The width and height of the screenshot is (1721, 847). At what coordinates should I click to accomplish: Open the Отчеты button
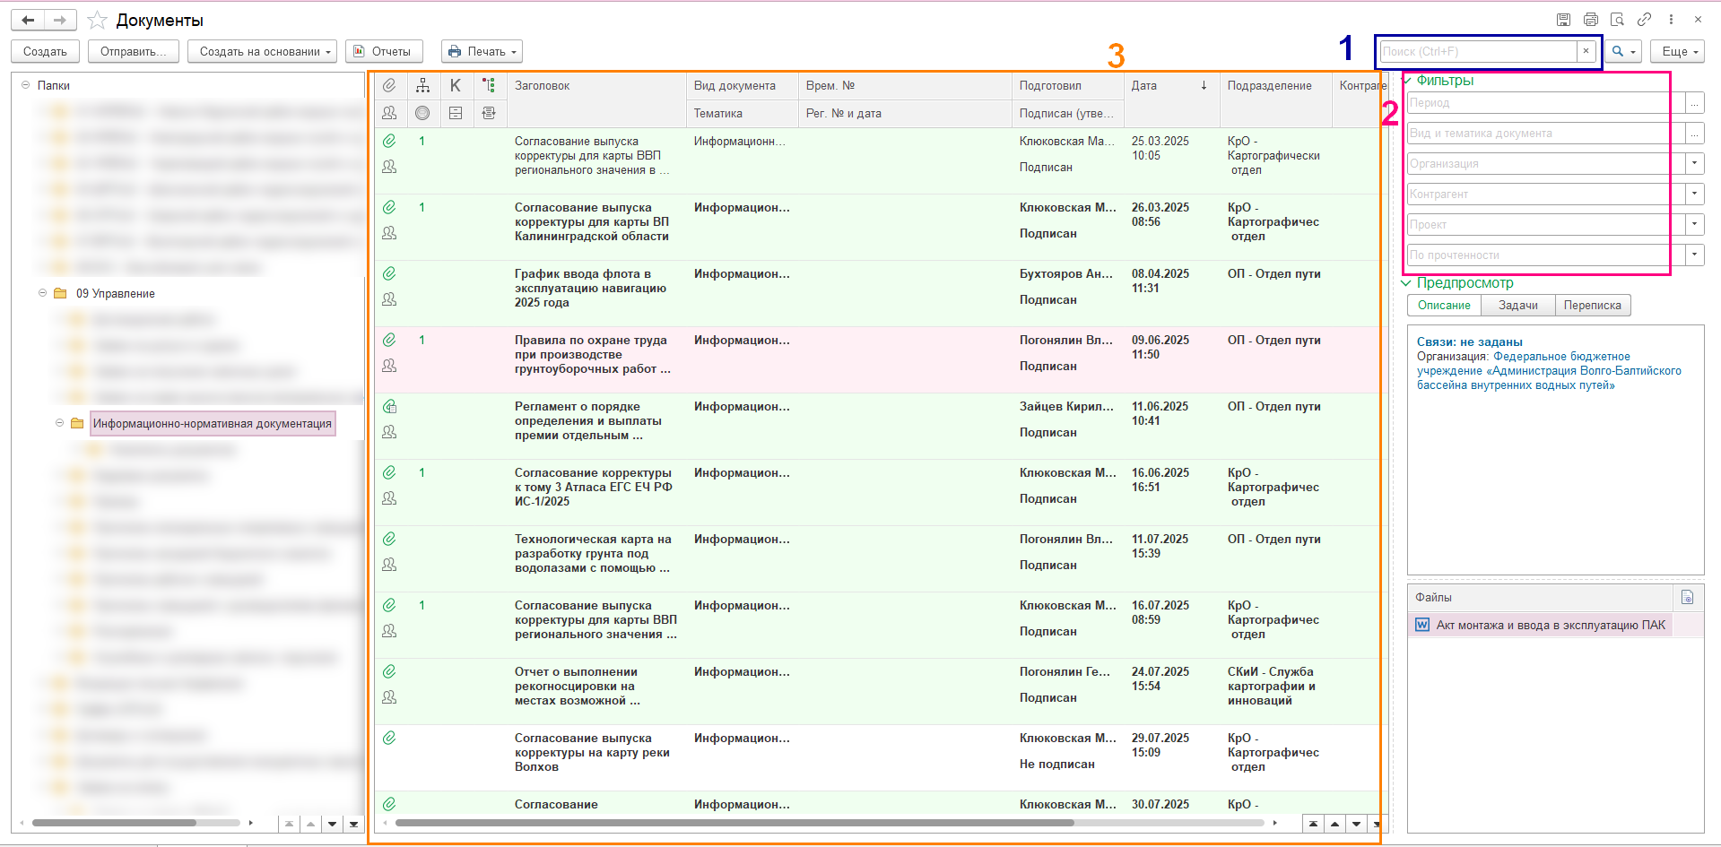pyautogui.click(x=384, y=52)
